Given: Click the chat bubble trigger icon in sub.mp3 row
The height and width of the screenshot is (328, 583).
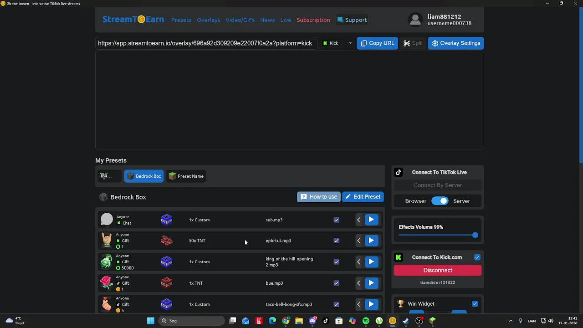Looking at the screenshot, I should tap(107, 220).
